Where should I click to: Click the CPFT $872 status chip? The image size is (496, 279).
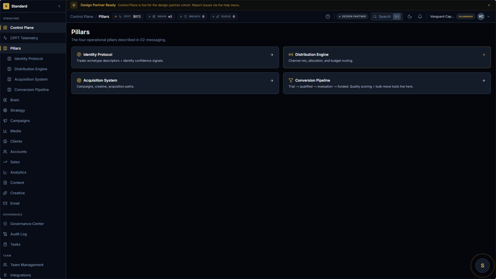(x=128, y=17)
